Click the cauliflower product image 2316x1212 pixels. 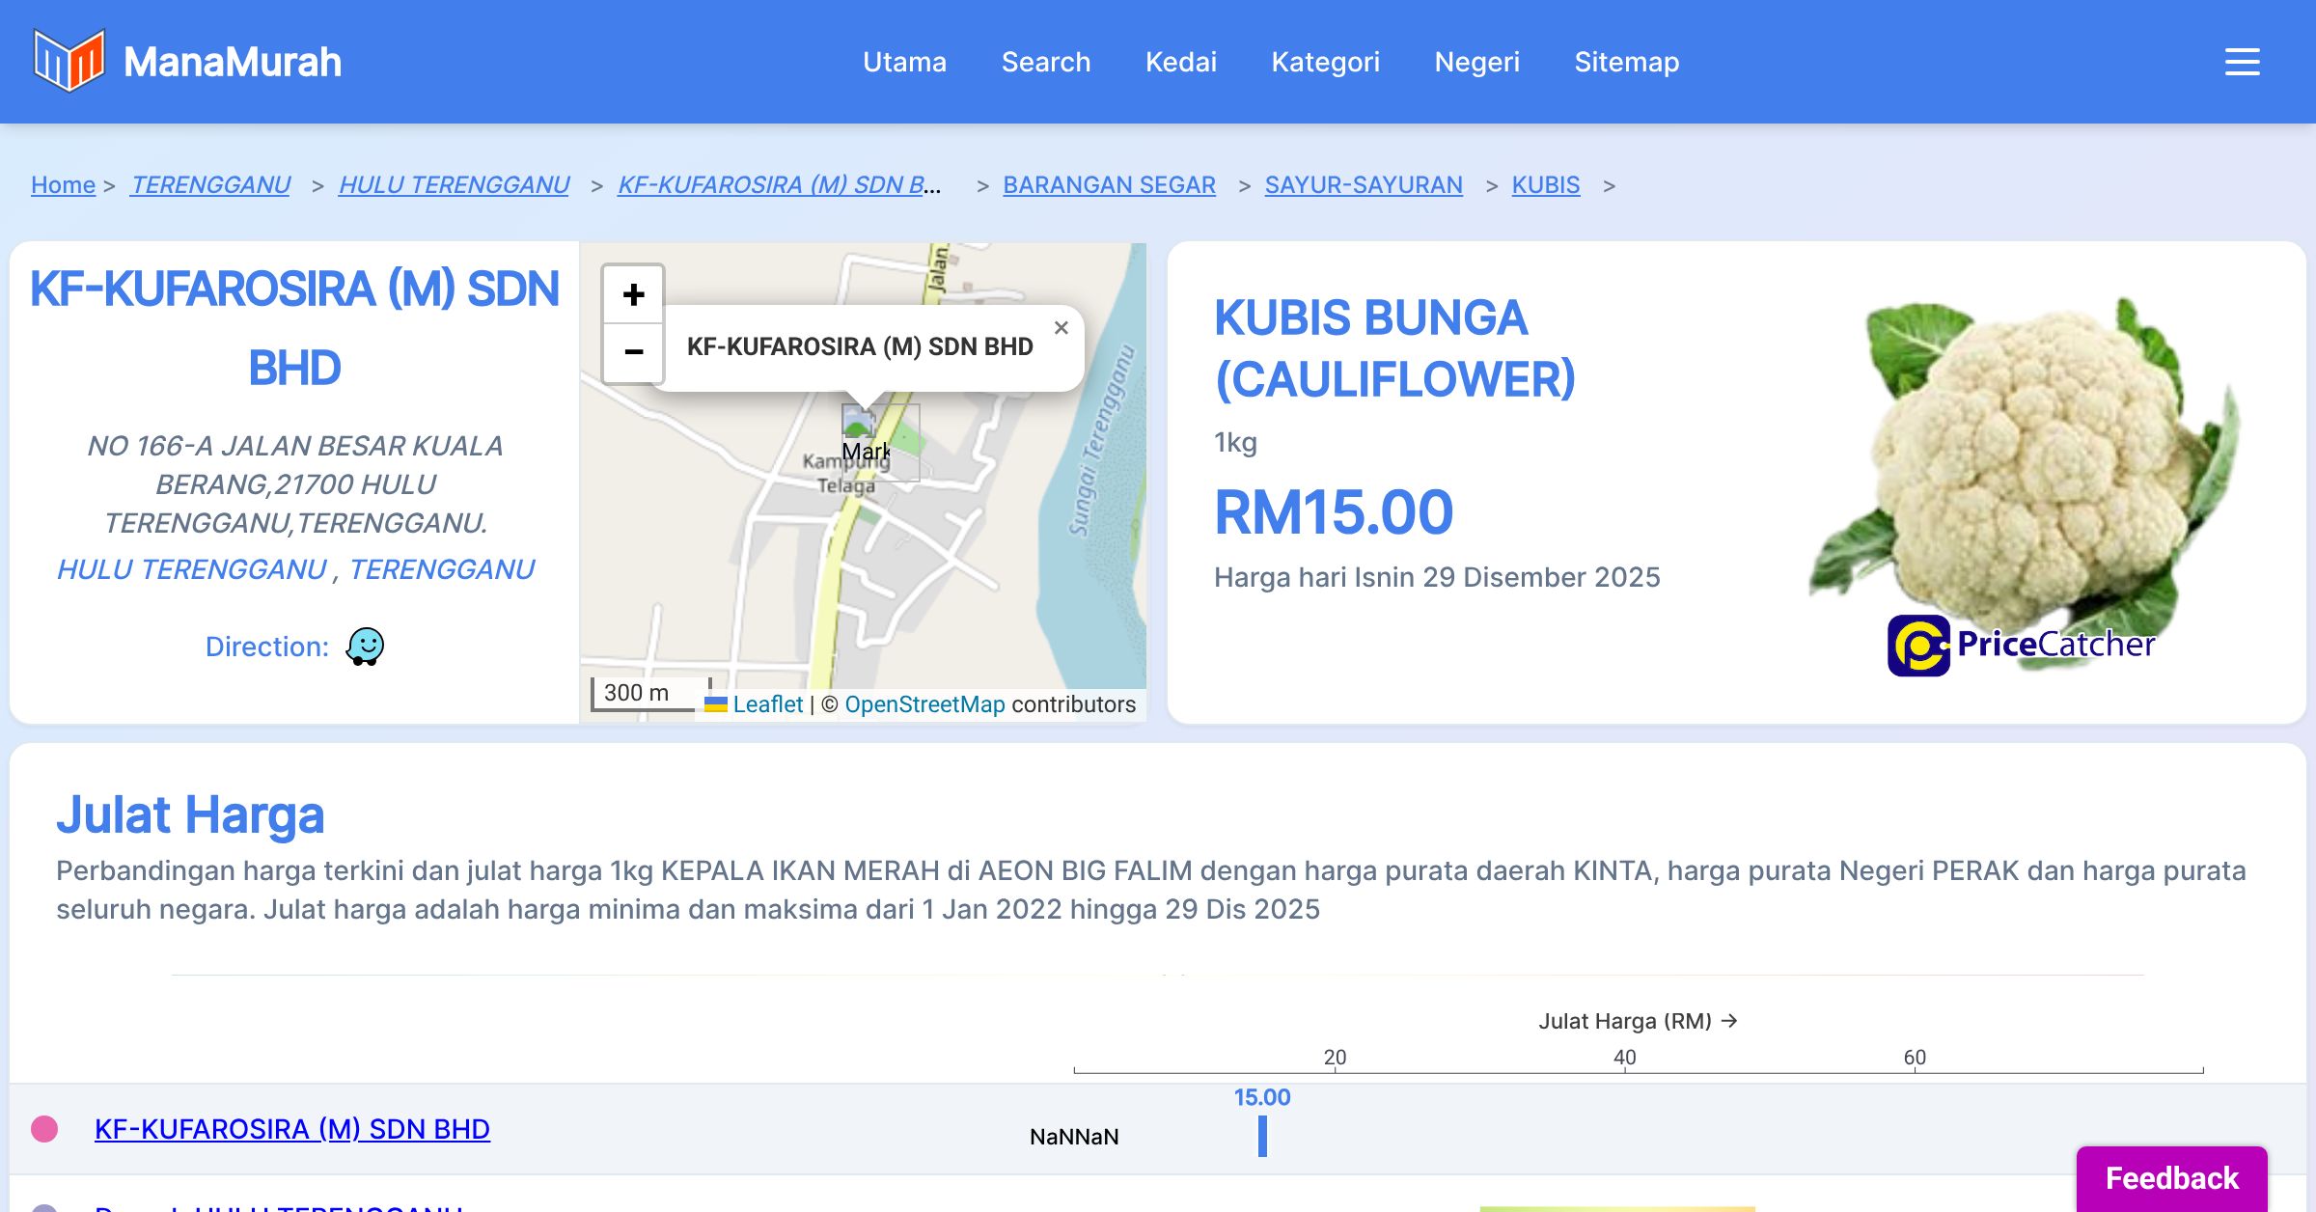pyautogui.click(x=2022, y=463)
